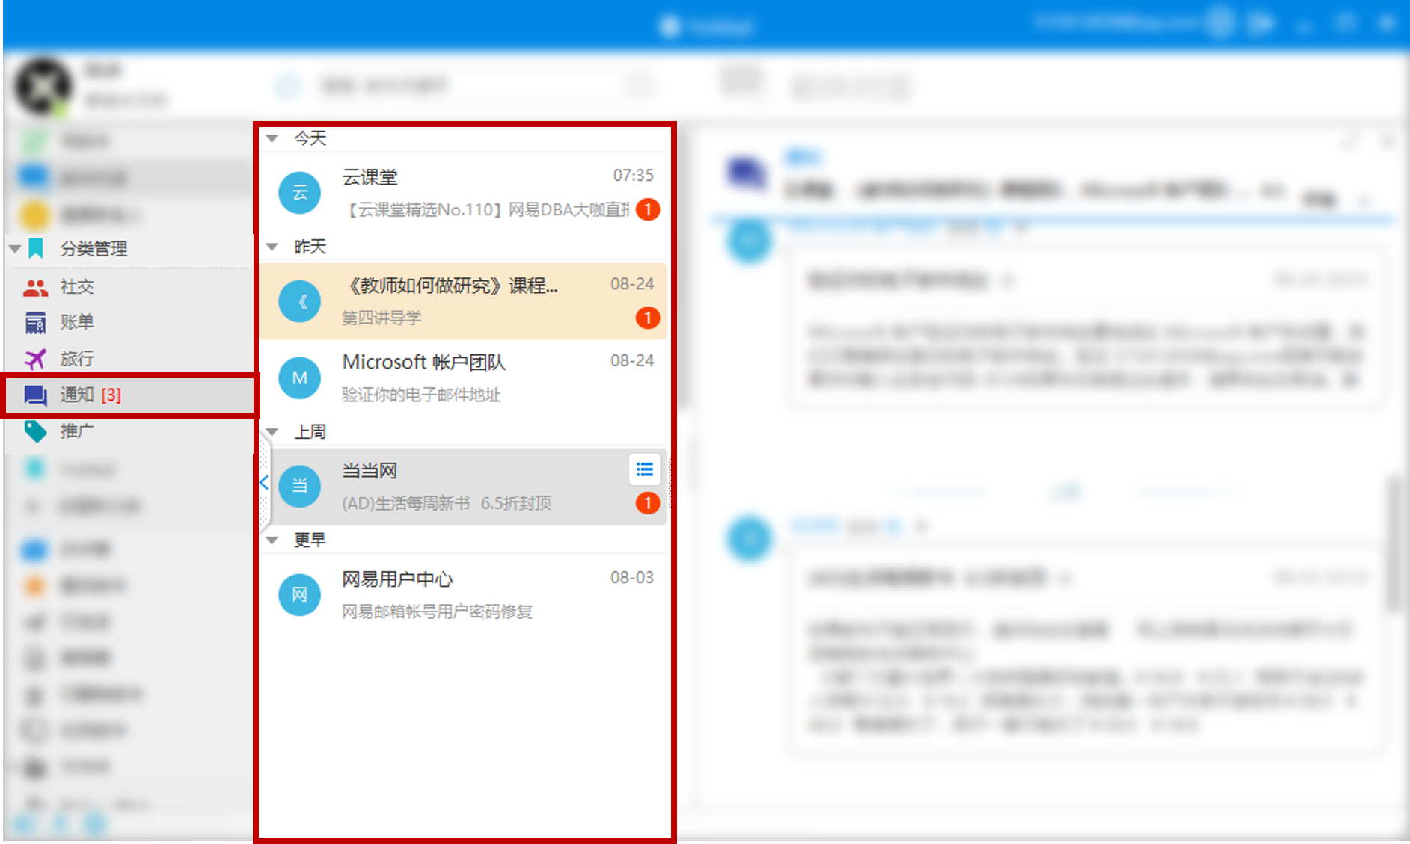This screenshot has height=844, width=1410.
Task: Open the 社交 category
Action: (129, 287)
